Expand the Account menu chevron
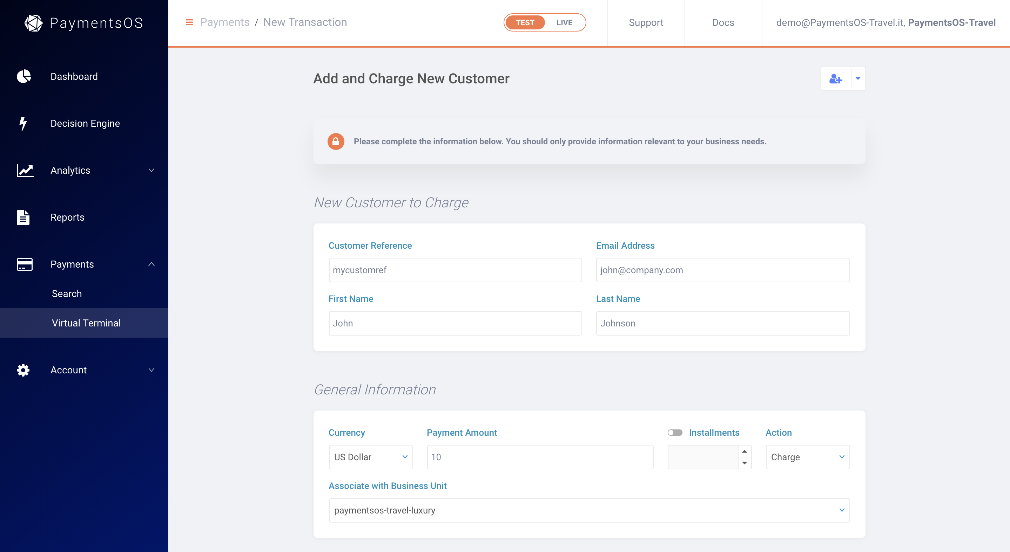This screenshot has height=552, width=1010. 151,370
